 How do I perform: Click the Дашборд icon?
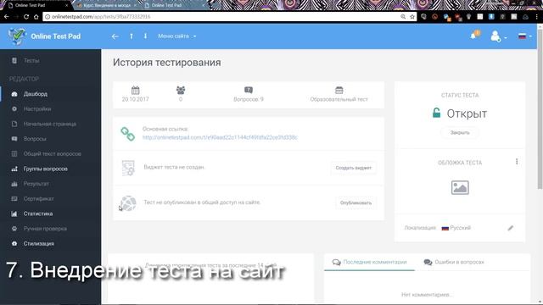click(x=14, y=94)
